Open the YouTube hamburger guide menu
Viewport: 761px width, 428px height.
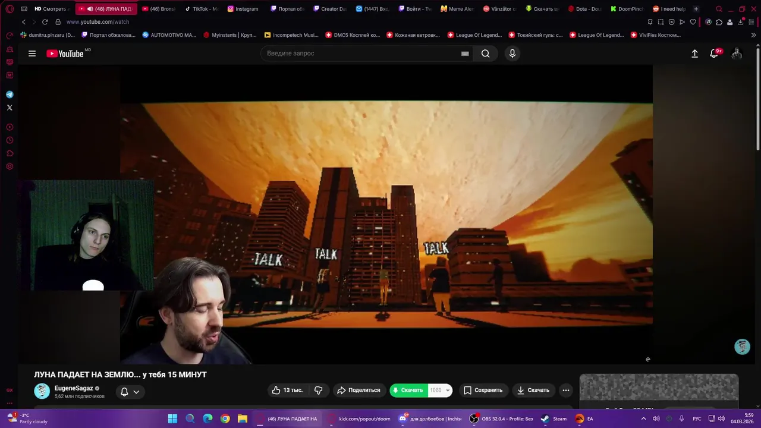pos(32,53)
